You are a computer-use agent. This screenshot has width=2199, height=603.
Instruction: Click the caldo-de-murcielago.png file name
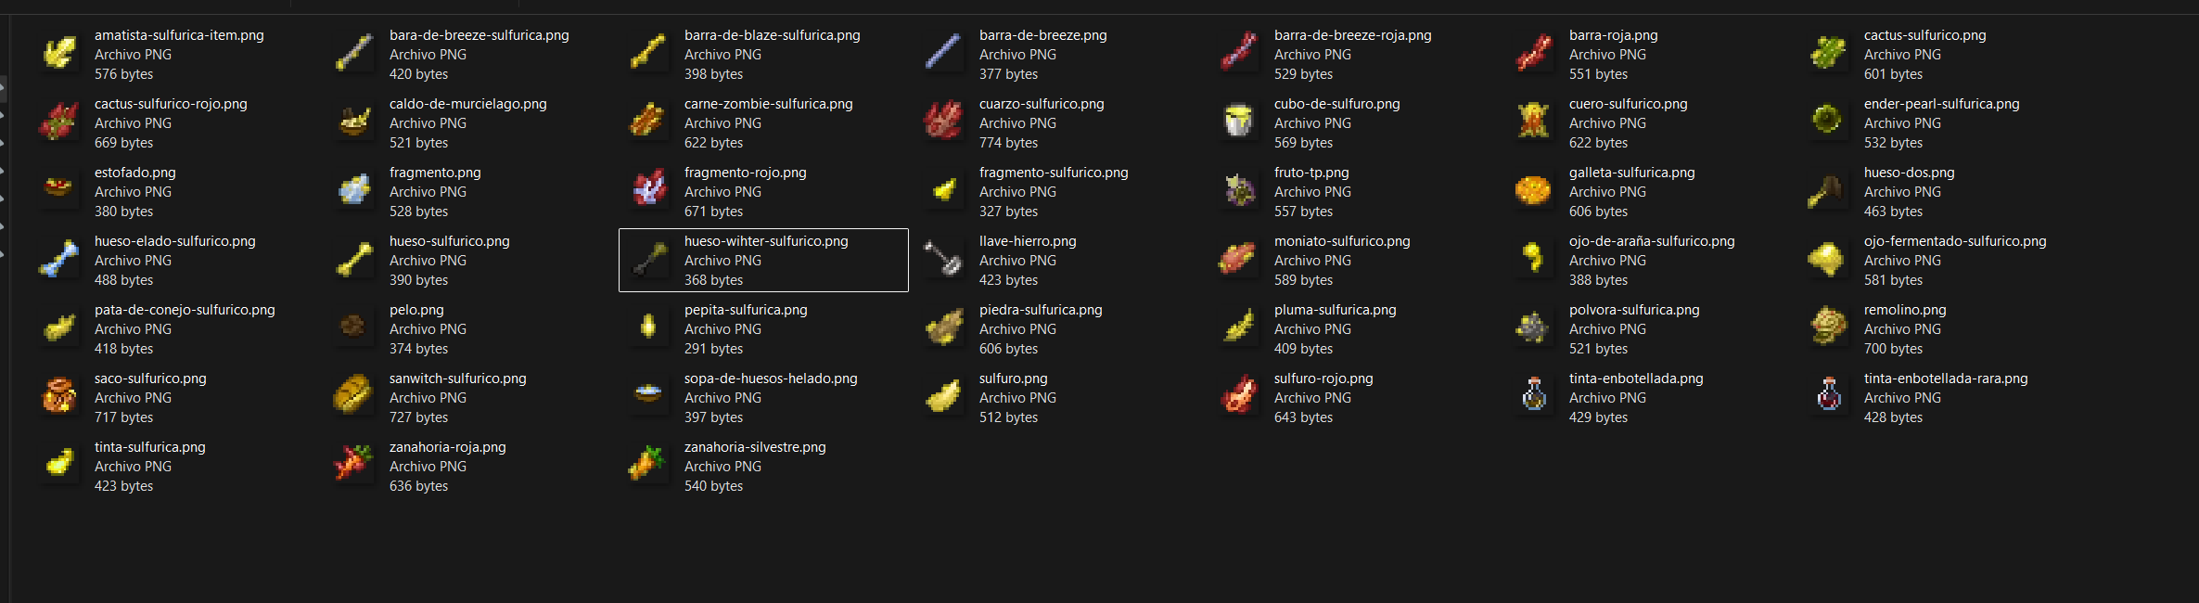[468, 104]
